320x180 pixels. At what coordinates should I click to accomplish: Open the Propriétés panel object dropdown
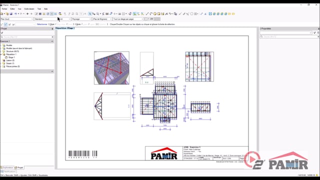286,32
